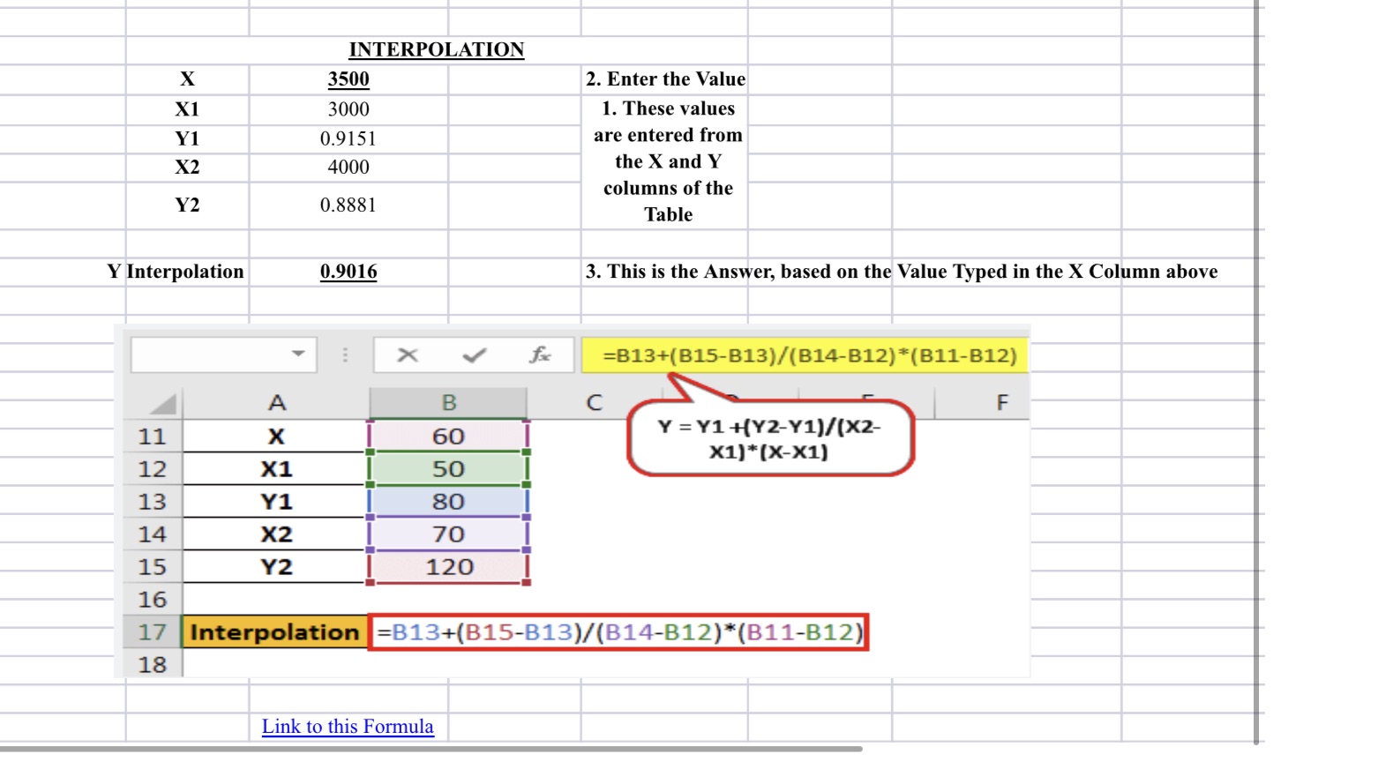Select row 13 header
Screen dimensions: 1386x769
(152, 502)
